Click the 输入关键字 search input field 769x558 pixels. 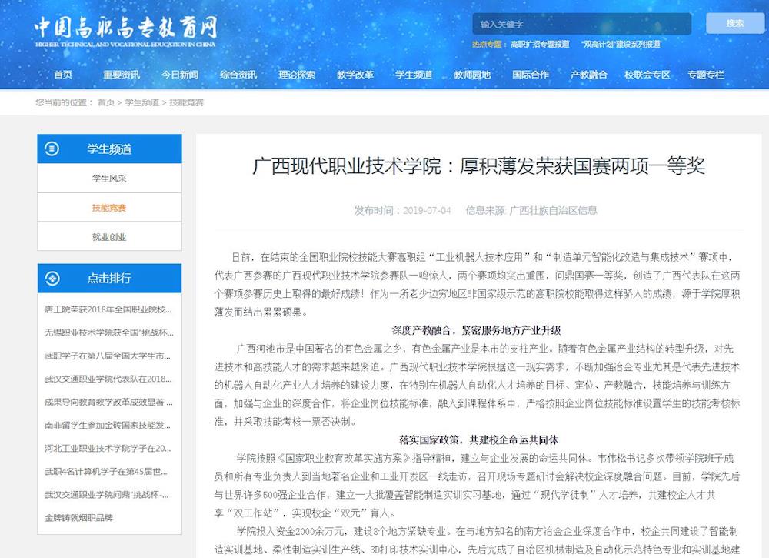[581, 23]
